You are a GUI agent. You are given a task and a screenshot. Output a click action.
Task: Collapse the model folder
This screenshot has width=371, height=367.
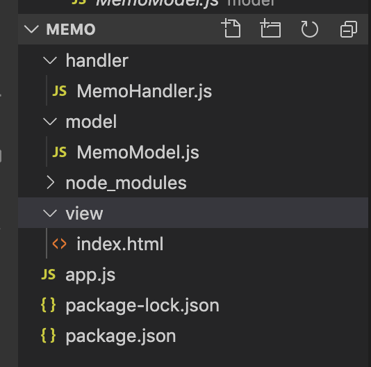click(x=50, y=122)
